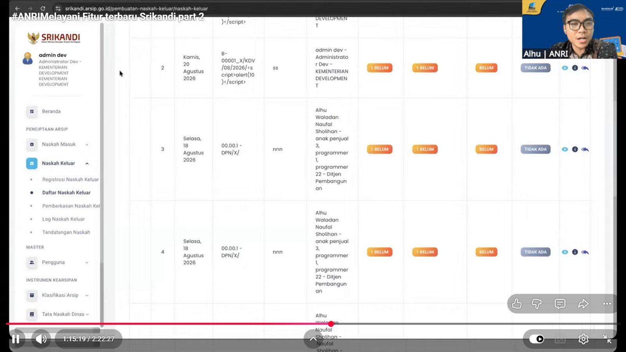
Task: Mute the video with the speaker icon
Action: (41, 339)
